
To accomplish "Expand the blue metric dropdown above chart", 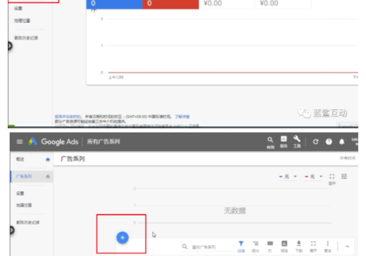I will (288, 176).
